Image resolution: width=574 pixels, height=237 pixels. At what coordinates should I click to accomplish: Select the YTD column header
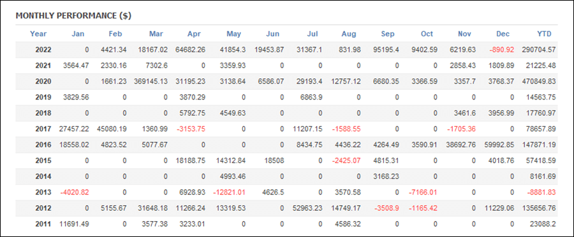(545, 34)
